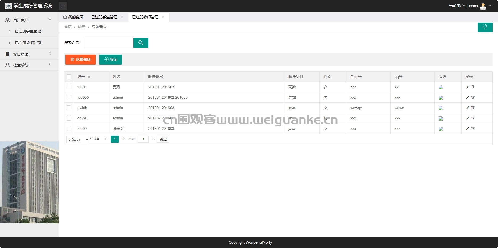
Task: Click the 导航元素 breadcrumb link
Action: tap(99, 27)
